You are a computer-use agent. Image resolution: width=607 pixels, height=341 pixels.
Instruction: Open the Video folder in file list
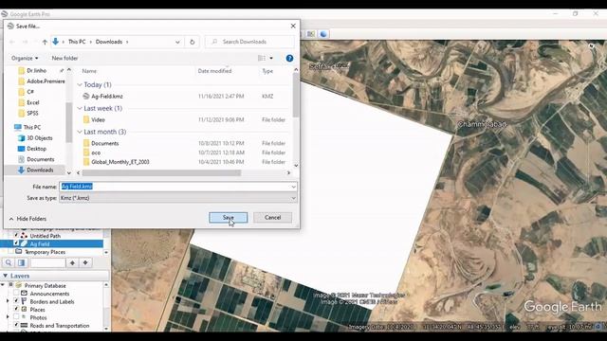click(x=94, y=120)
